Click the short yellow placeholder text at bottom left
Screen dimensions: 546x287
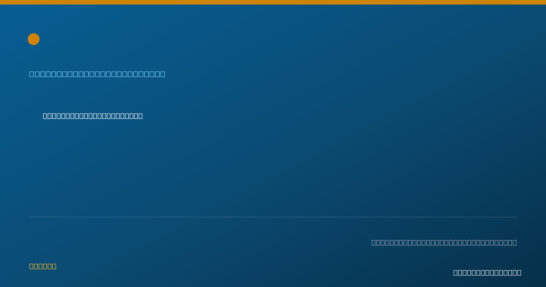[x=43, y=266]
